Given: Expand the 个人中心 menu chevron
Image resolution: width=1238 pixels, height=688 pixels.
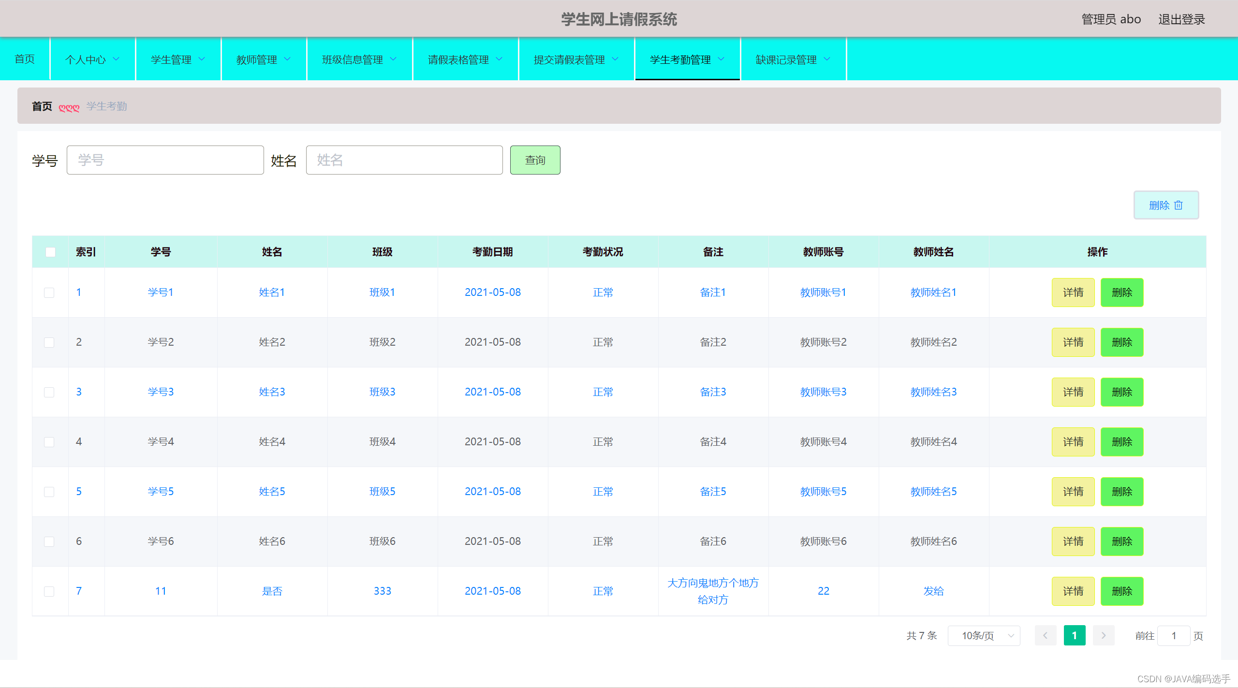Looking at the screenshot, I should [116, 59].
